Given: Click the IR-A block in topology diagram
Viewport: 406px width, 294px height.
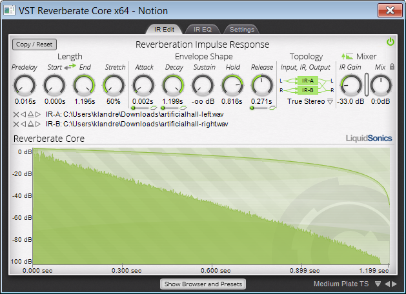Looking at the screenshot, I should pyautogui.click(x=307, y=81).
